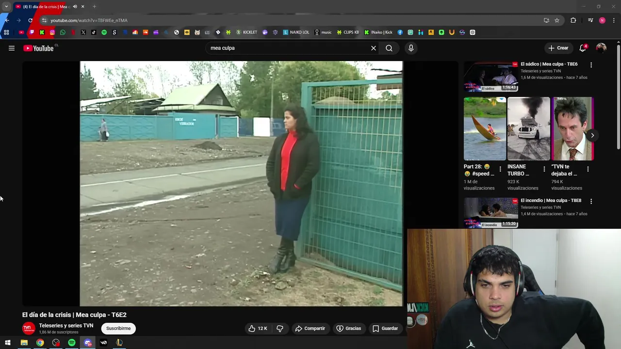
Task: Open a new browser tab
Action: 94,6
